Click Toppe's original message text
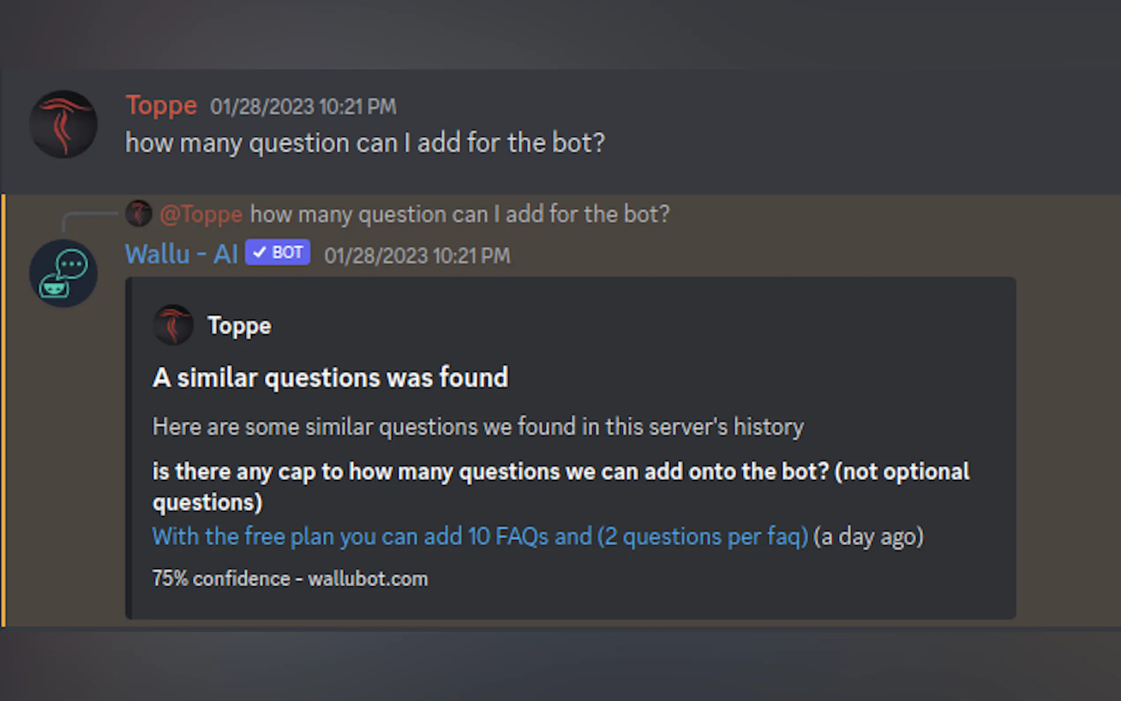 (365, 143)
